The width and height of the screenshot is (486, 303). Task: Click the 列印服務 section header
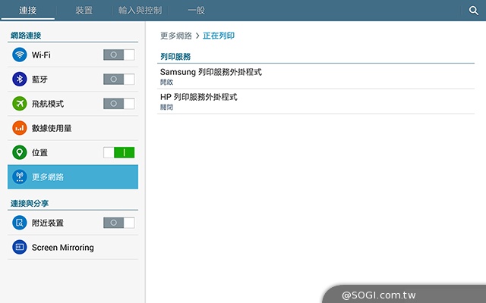[x=175, y=57]
